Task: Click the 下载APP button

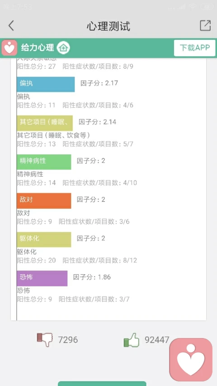Action: point(194,48)
